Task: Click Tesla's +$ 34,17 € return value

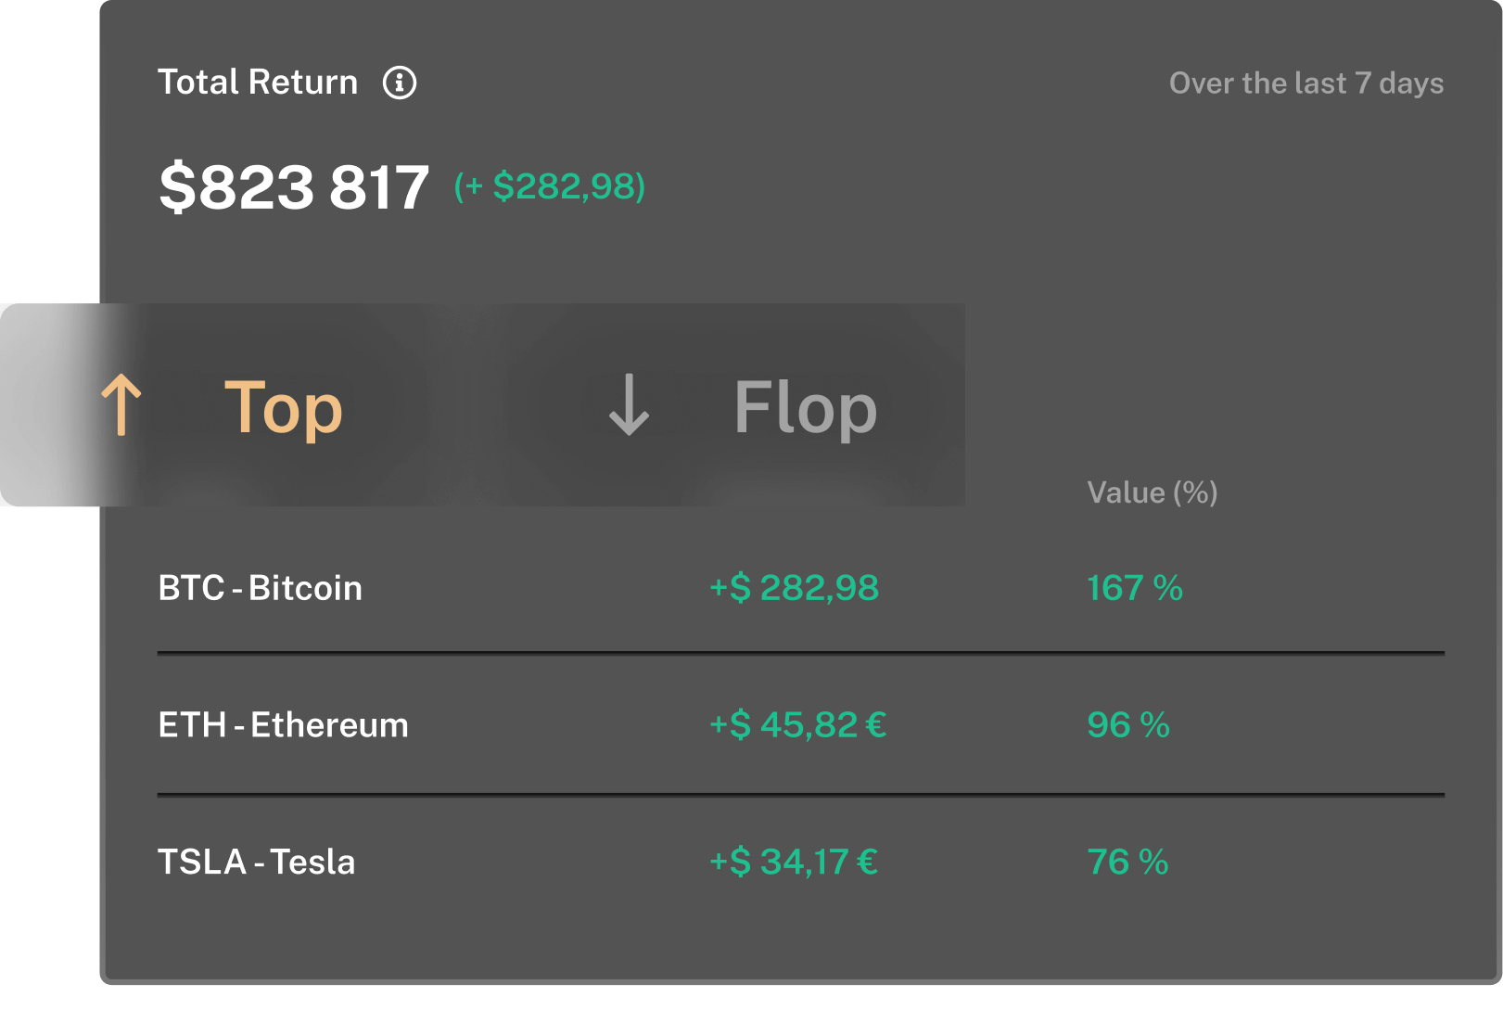Action: coord(794,863)
